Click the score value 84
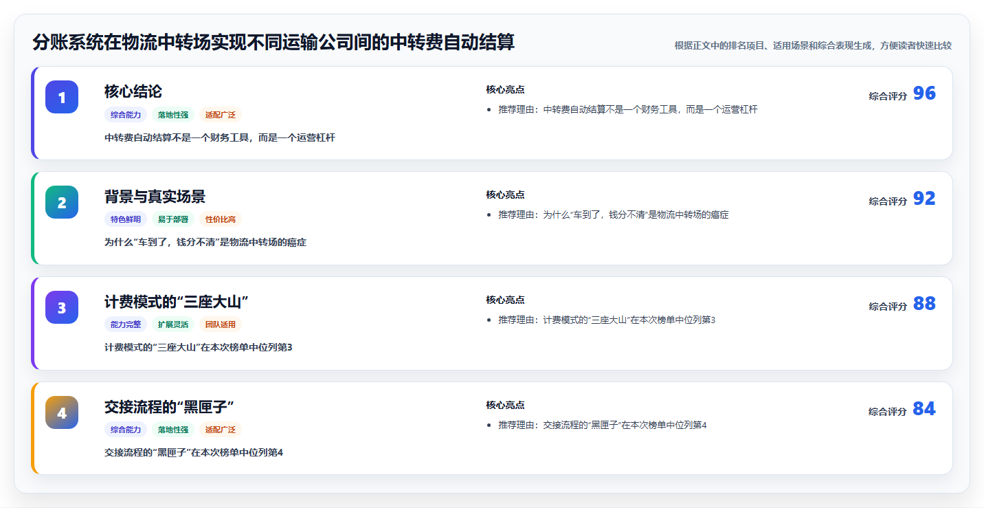 [924, 409]
